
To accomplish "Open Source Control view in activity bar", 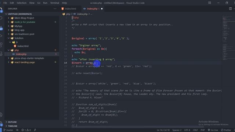I will pyautogui.click(x=1, y=28).
